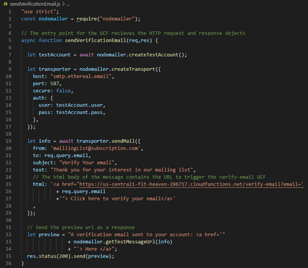Click 'maillingList@subscription.com' from address

[95, 149]
